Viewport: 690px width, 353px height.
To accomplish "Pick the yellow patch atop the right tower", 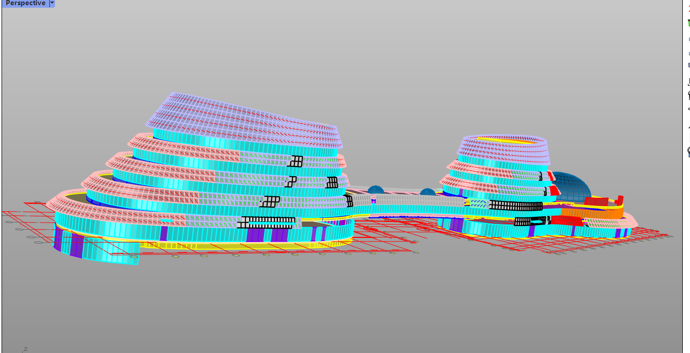I will coord(493,138).
